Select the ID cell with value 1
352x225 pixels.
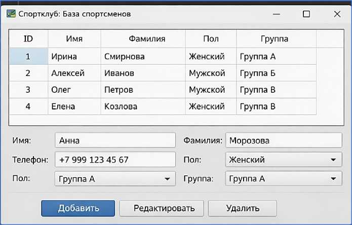point(28,56)
